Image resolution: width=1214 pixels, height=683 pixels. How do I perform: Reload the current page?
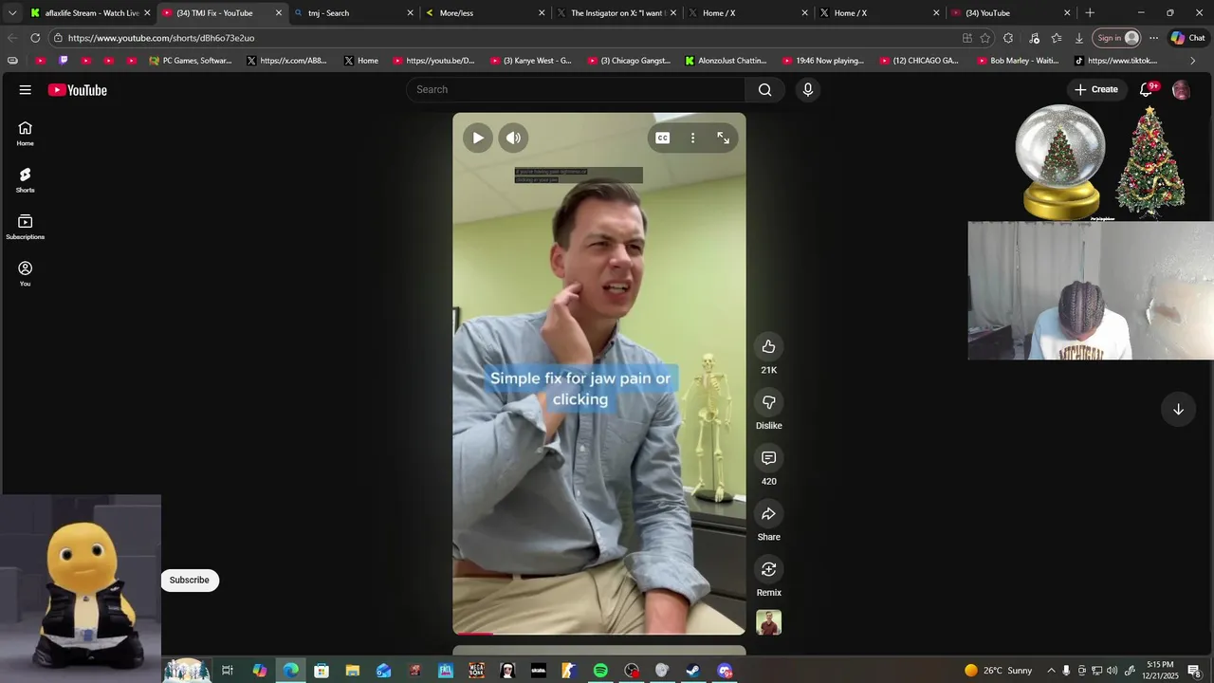coord(35,38)
